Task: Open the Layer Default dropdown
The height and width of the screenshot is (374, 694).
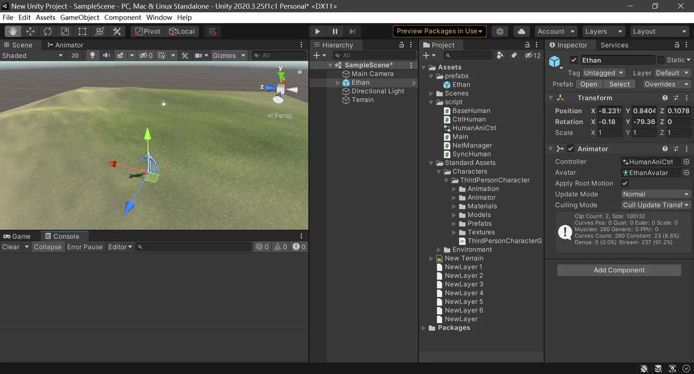Action: 672,73
